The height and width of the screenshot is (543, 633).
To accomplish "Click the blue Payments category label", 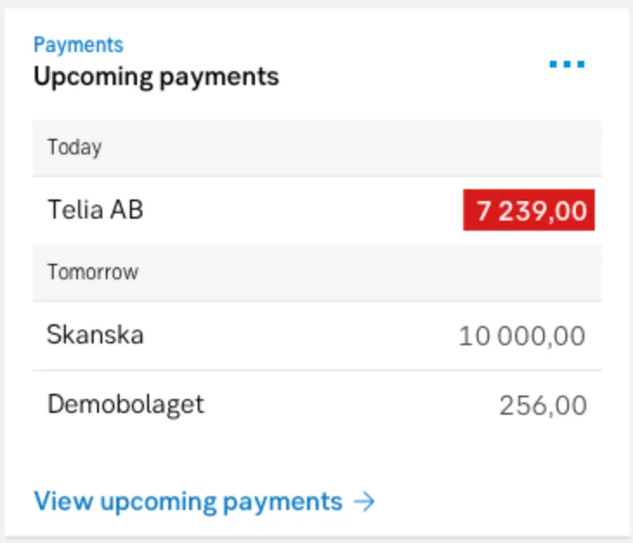I will [78, 44].
